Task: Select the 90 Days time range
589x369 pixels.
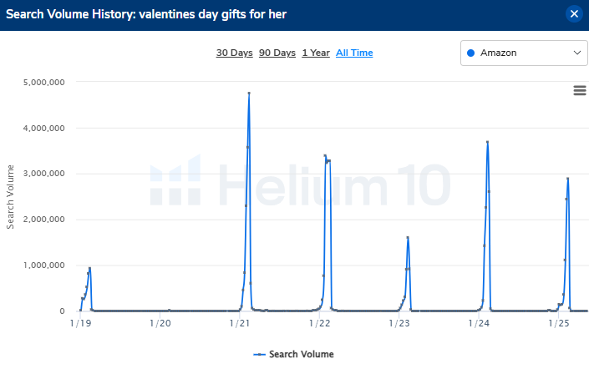Action: tap(277, 53)
